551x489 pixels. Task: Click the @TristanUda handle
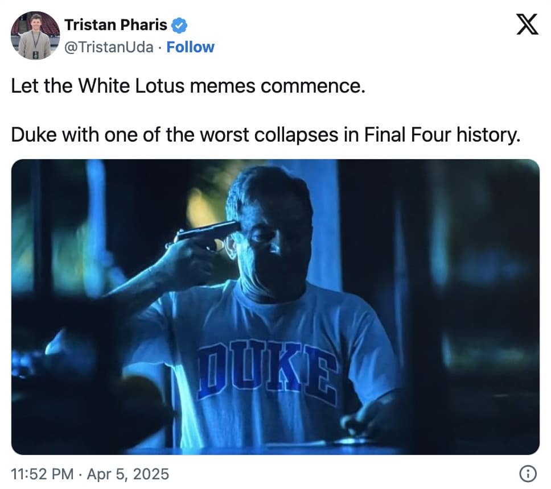click(x=109, y=47)
